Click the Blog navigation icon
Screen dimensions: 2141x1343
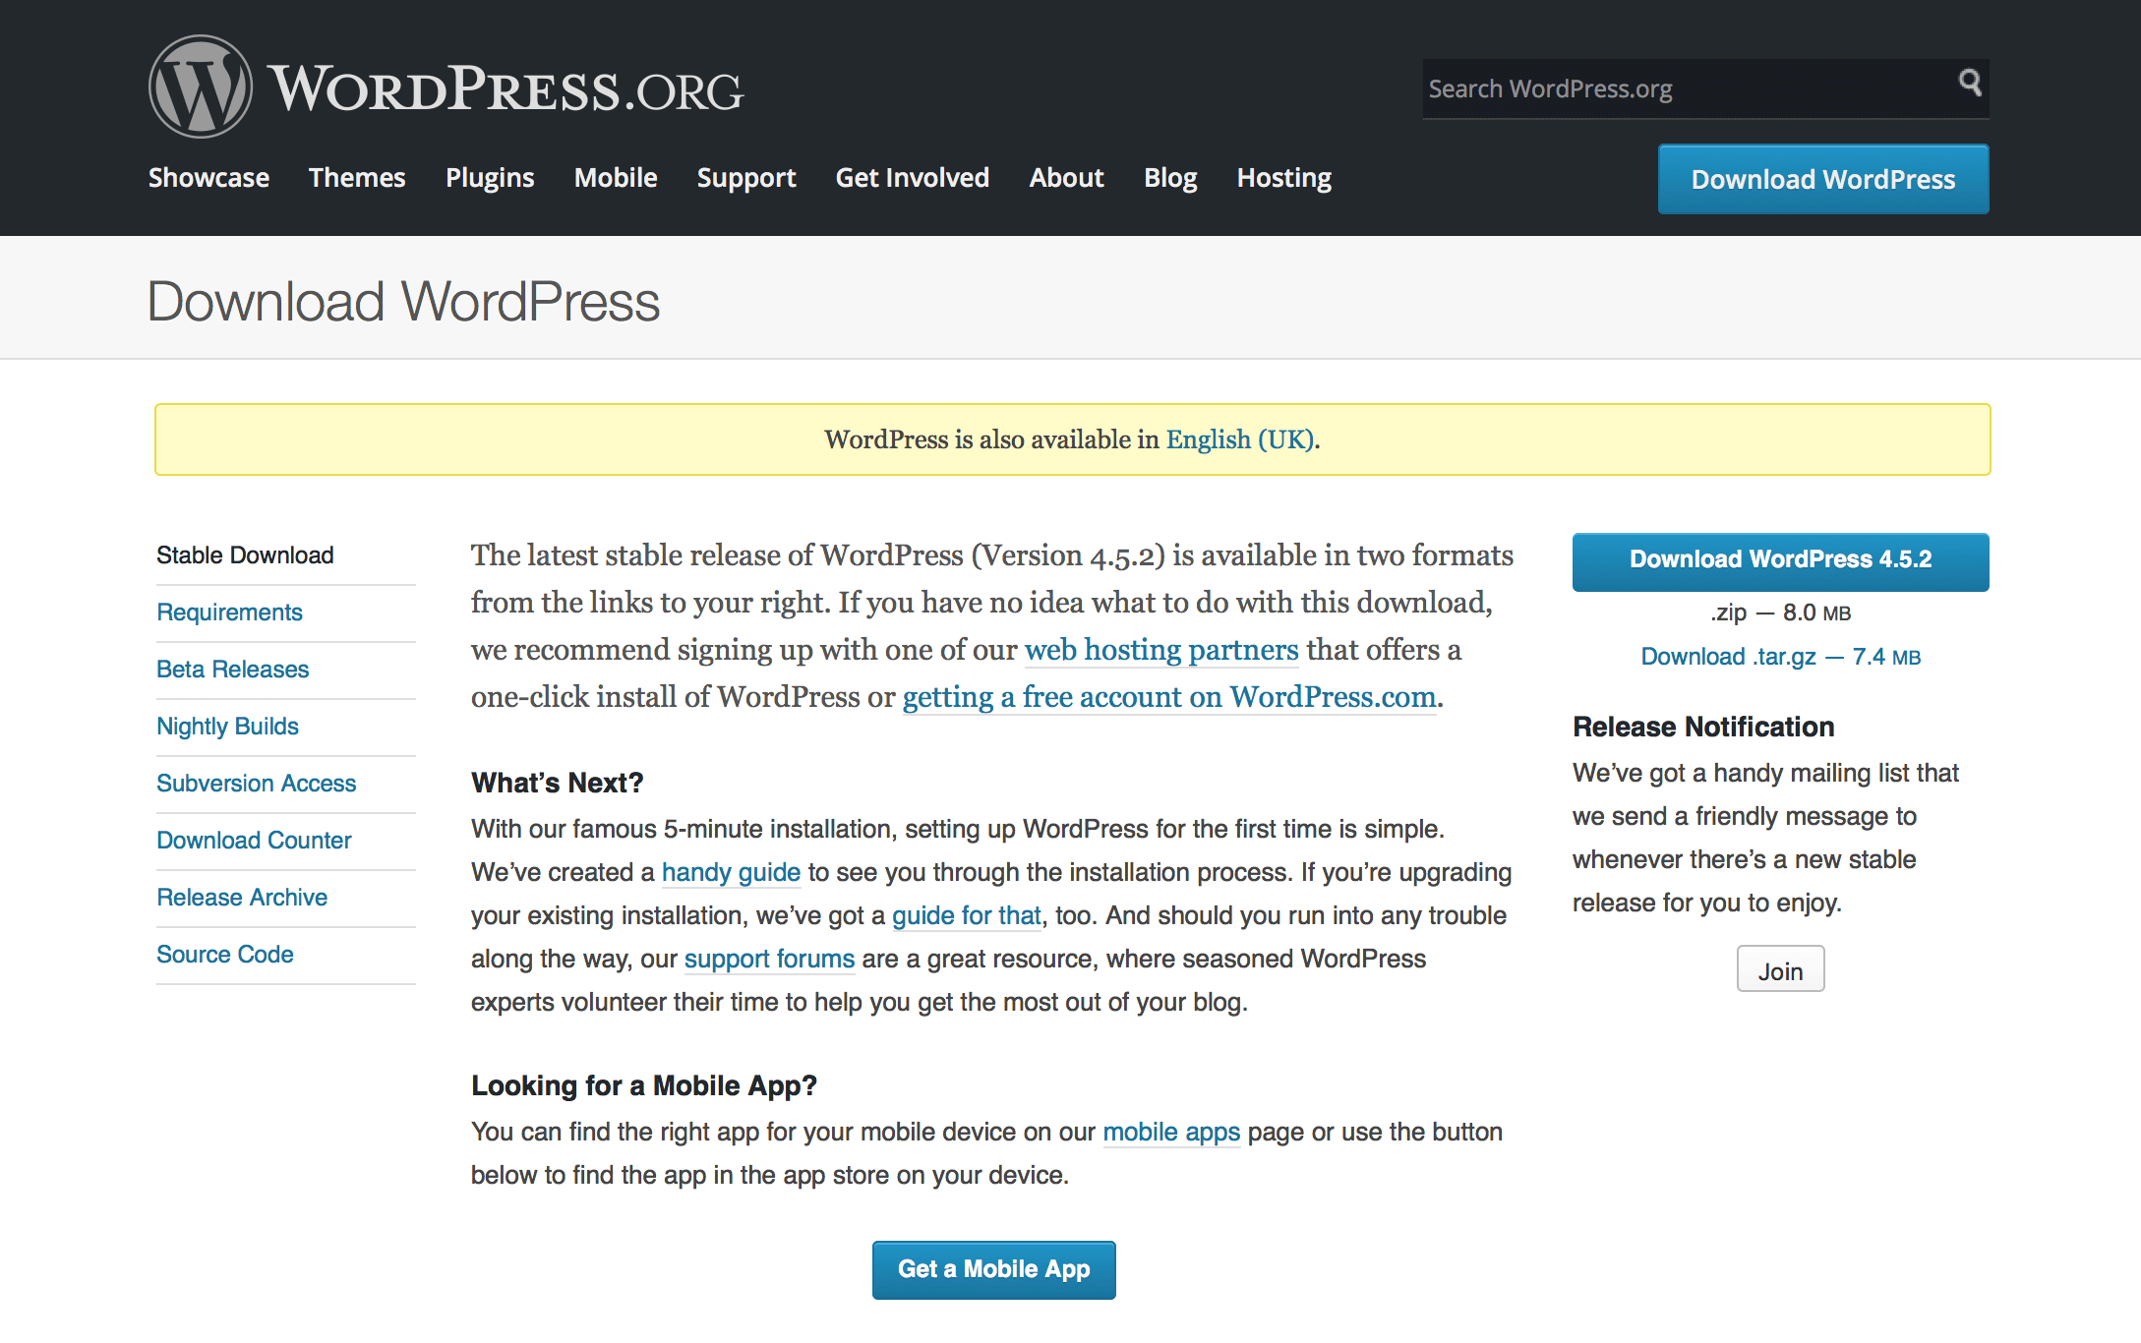tap(1169, 176)
